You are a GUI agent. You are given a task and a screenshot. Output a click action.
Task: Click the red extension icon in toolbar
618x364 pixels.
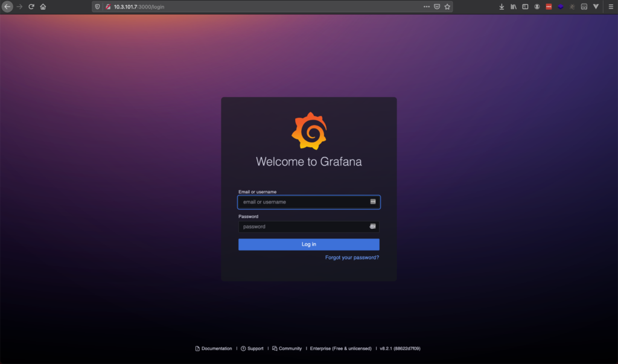[549, 7]
